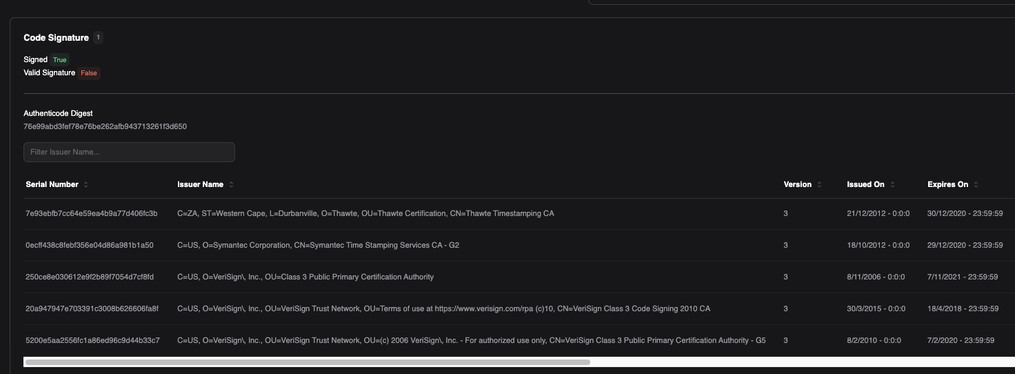
Task: Click serial number 20a947947e703391c3008b626606fa8f
Action: click(92, 309)
